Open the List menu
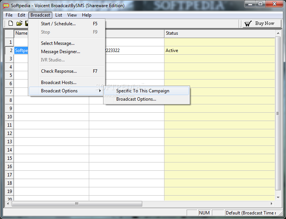The height and width of the screenshot is (219, 286). (59, 15)
